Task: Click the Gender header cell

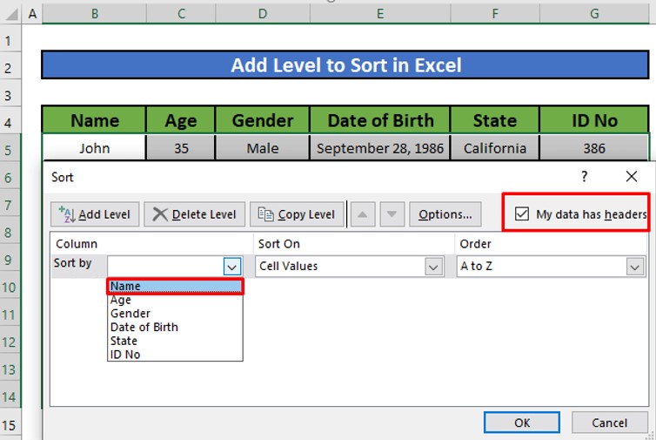Action: [263, 120]
